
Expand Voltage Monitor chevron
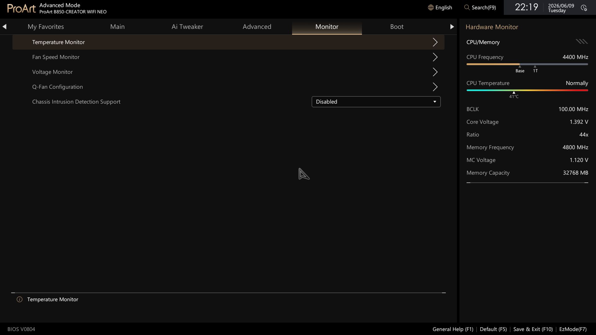[x=435, y=72]
